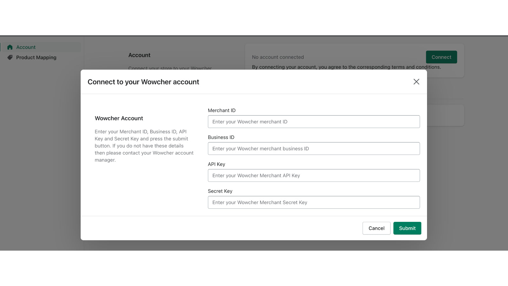The height and width of the screenshot is (286, 508).
Task: Click the terms and conditions notice text
Action: click(346, 67)
